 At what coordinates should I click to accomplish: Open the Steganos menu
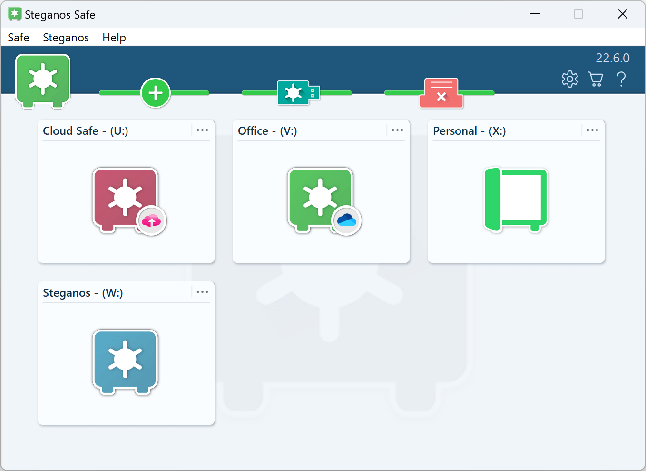click(x=66, y=38)
